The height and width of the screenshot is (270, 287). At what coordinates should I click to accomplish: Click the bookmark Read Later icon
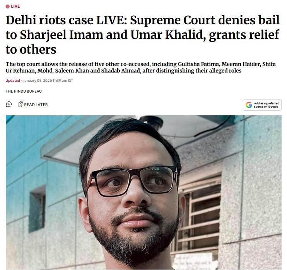pyautogui.click(x=20, y=104)
